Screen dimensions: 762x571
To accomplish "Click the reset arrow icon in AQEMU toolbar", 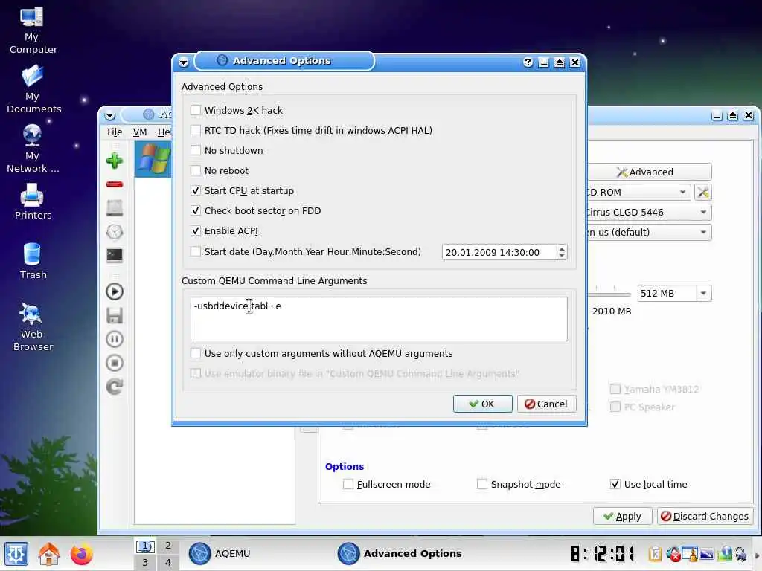I will click(115, 387).
